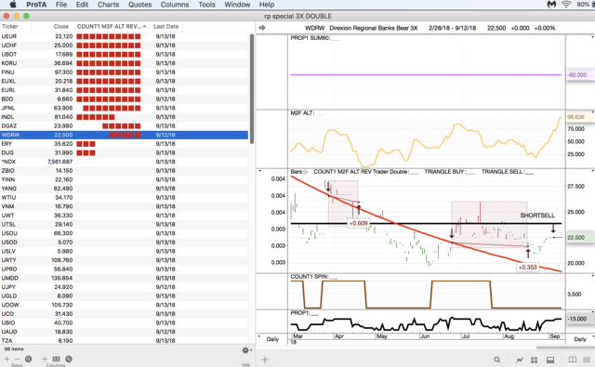
Task: Open the Tools menu
Action: tap(206, 5)
